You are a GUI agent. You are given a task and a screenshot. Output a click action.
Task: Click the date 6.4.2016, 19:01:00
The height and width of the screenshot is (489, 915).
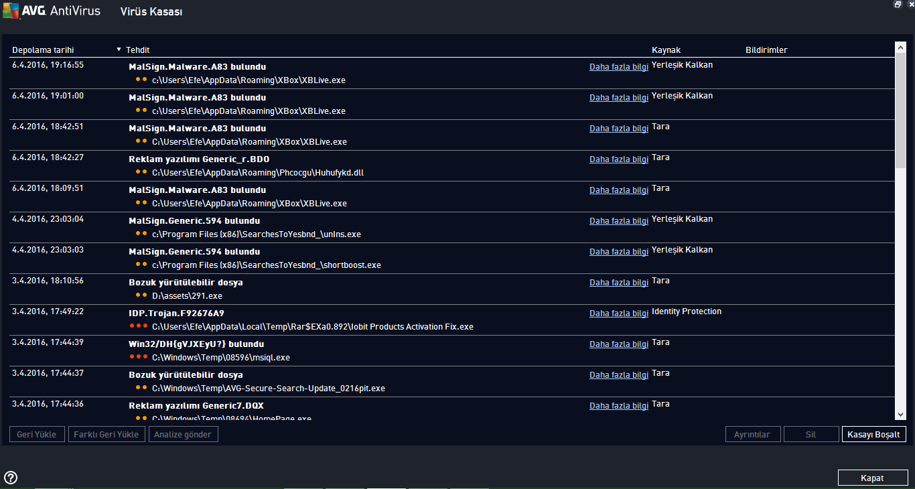[x=48, y=96]
